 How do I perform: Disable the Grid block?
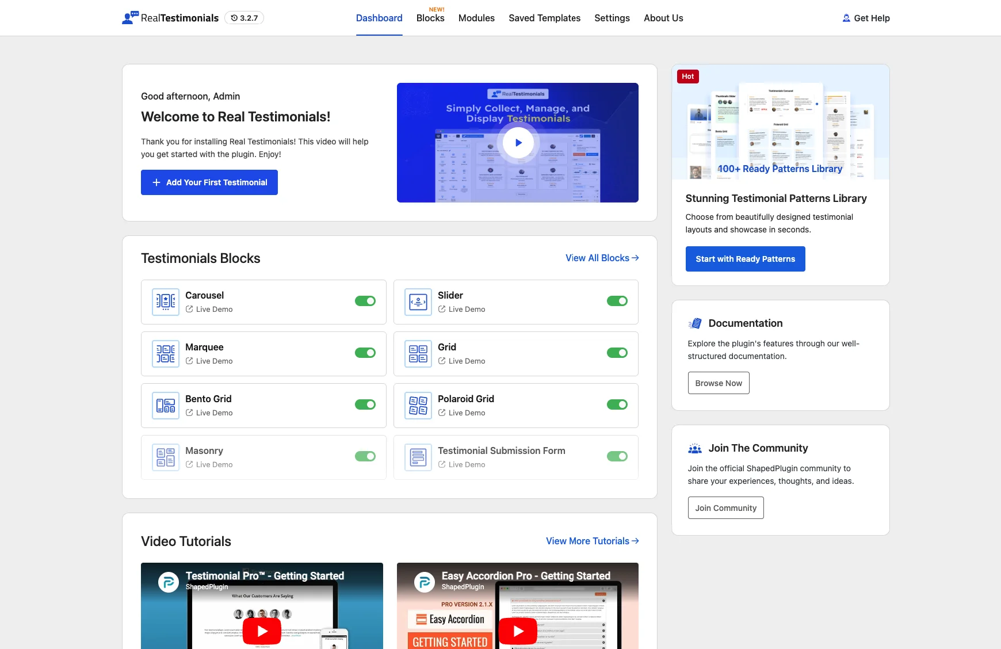pyautogui.click(x=617, y=353)
